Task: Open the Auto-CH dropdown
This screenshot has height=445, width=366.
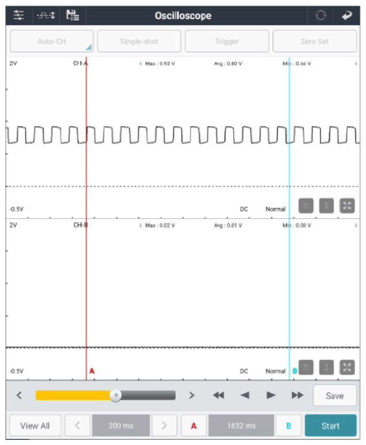Action: [51, 41]
